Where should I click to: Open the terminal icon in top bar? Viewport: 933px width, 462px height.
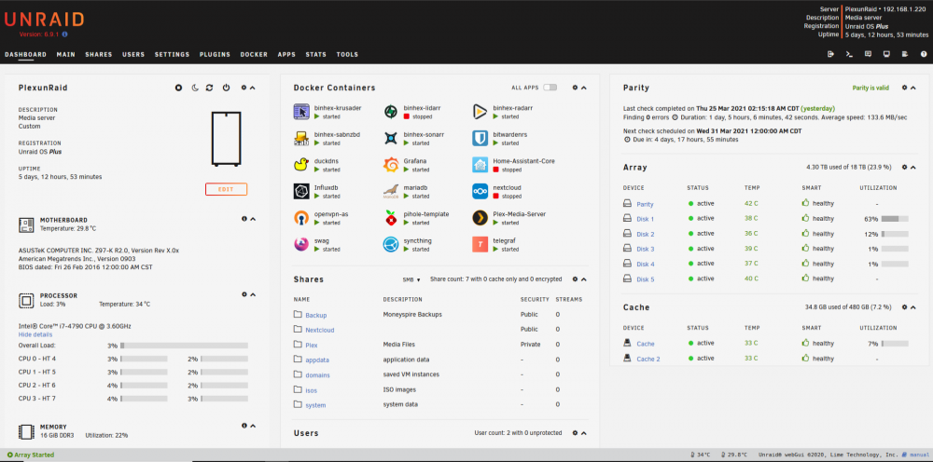[850, 54]
